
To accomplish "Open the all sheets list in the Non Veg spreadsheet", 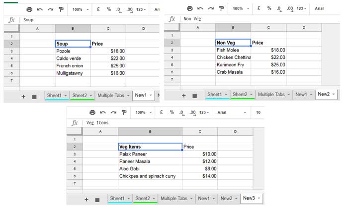I will 195,96.
